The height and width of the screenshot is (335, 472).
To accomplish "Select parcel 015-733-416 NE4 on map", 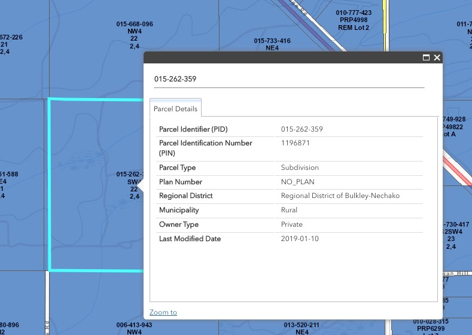I will 272,44.
